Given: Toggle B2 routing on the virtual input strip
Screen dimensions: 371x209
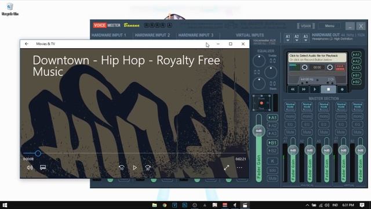Looking at the screenshot, I should (272, 151).
